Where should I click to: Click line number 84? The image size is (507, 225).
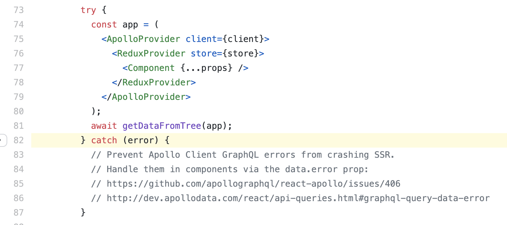click(x=19, y=169)
